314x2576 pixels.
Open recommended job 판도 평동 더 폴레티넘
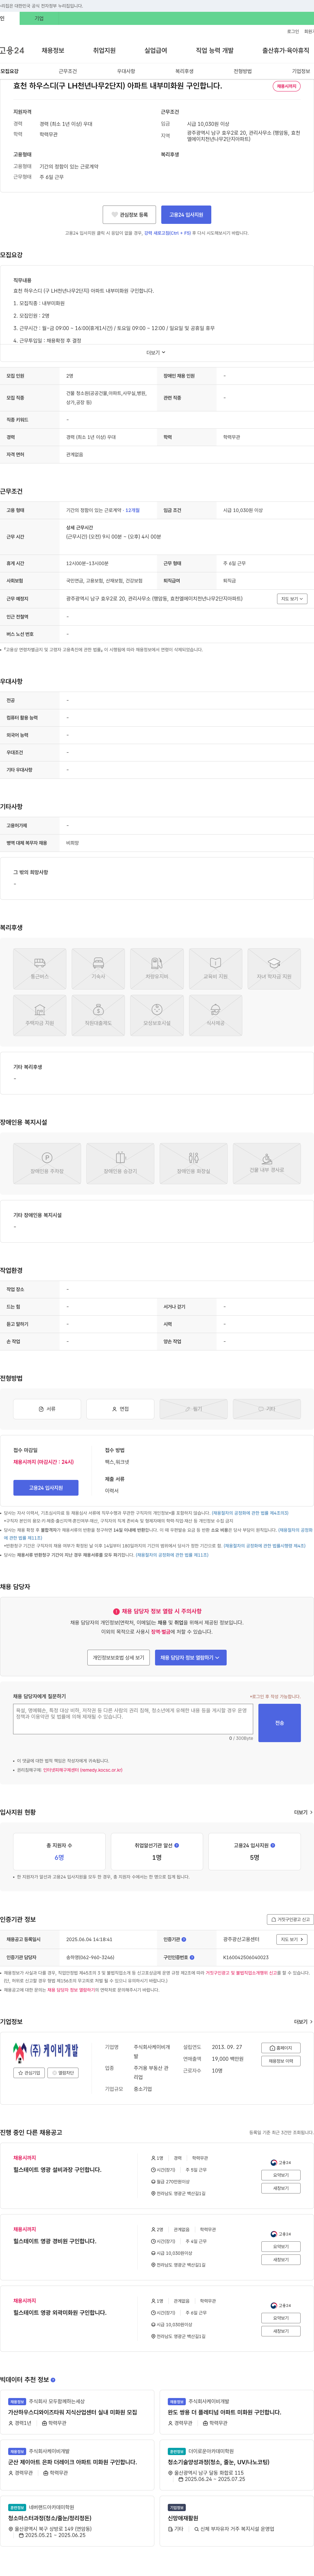point(224,2412)
